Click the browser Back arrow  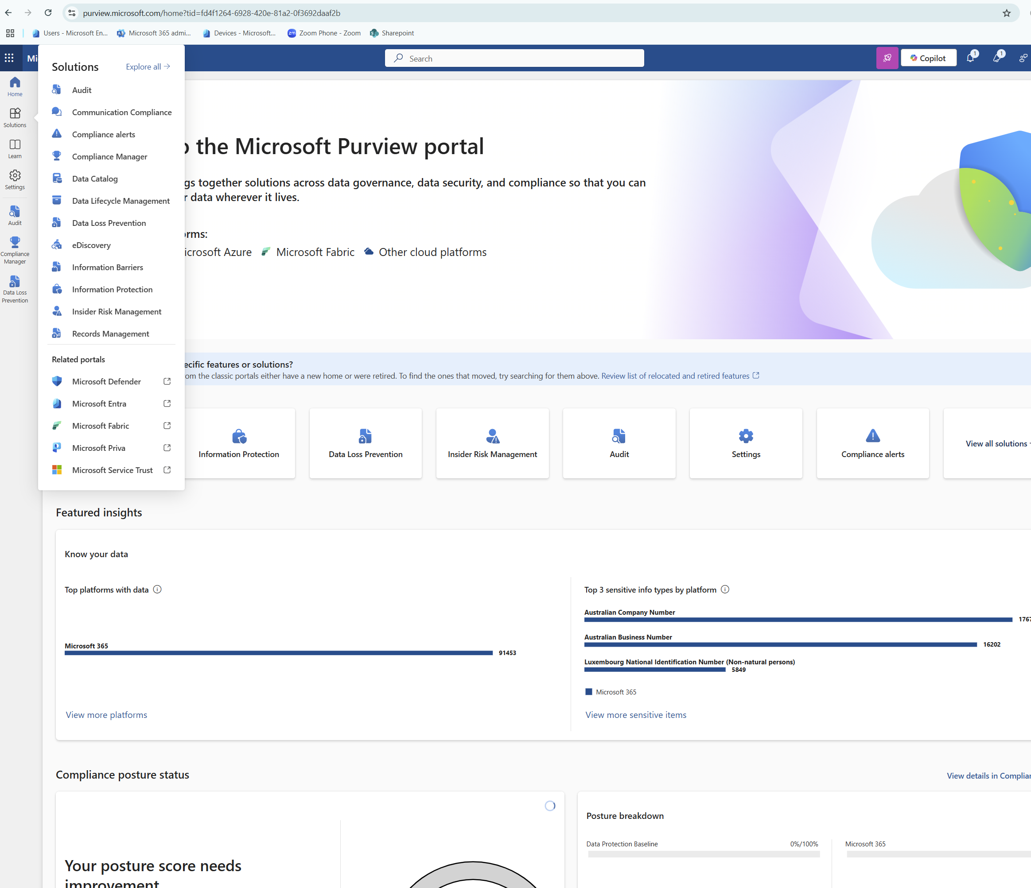pos(8,13)
